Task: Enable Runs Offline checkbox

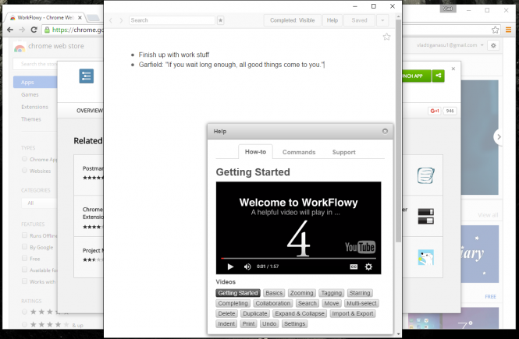Action: point(24,235)
